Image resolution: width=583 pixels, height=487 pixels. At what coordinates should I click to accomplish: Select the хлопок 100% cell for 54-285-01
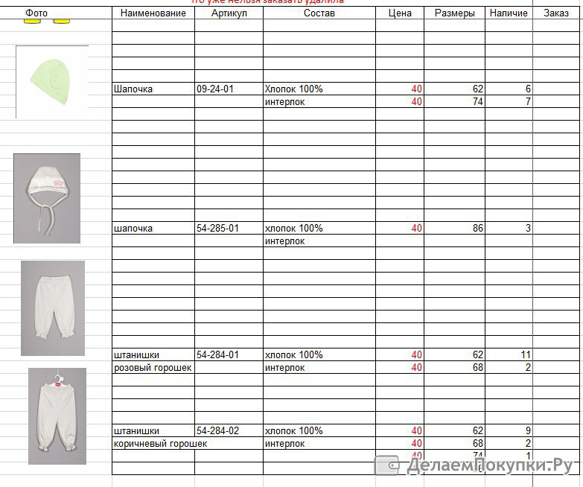(319, 228)
